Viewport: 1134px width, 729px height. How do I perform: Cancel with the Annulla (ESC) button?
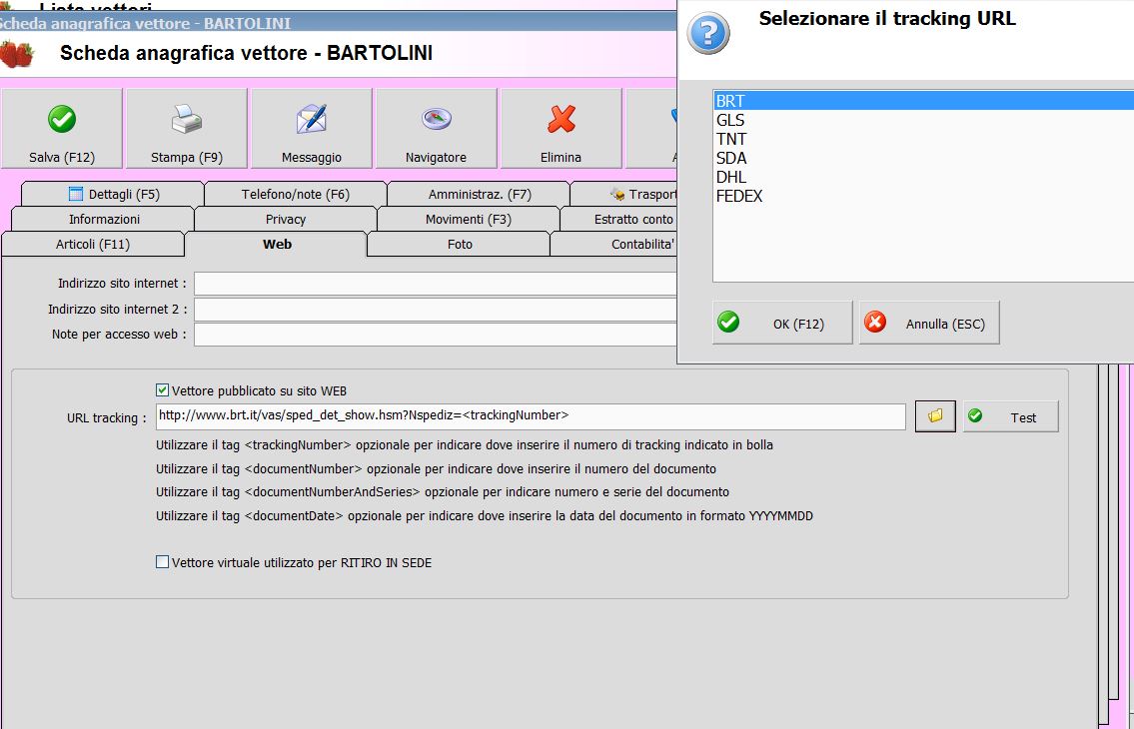point(929,323)
